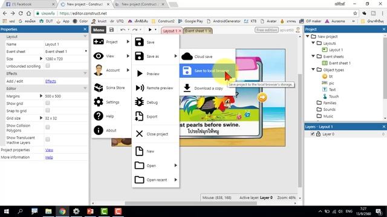Toggle the Show Collision Polygons checkbox
Screen dimensions: 387x217
tap(48, 127)
